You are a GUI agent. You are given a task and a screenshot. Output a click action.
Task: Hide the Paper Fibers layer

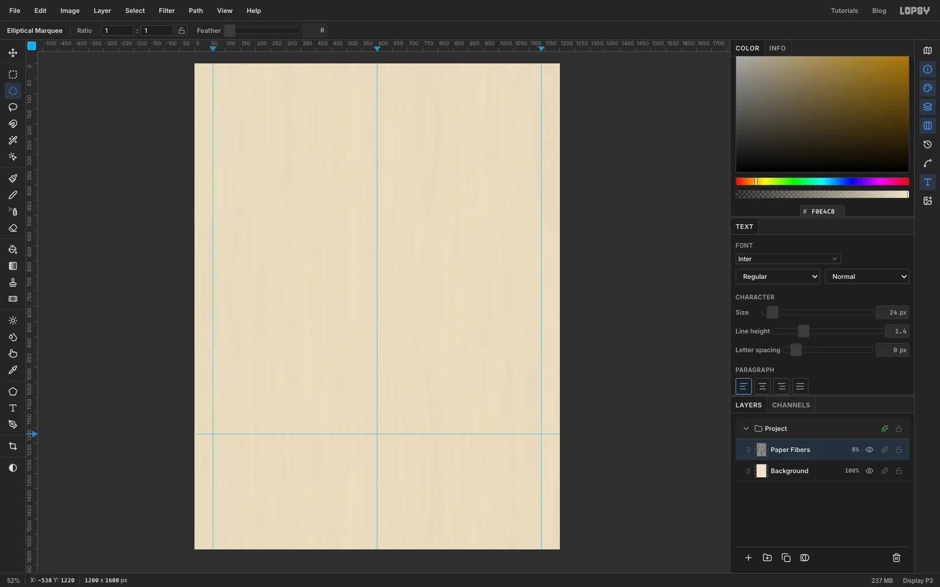pos(869,450)
